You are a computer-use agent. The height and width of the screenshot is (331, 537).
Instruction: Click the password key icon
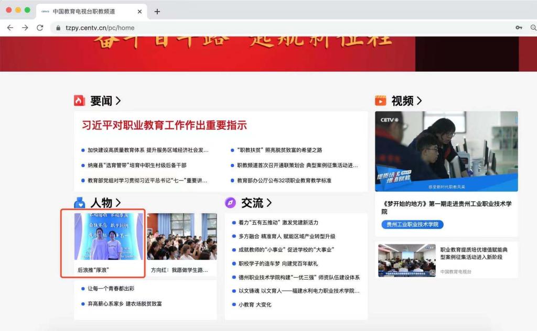(x=519, y=28)
